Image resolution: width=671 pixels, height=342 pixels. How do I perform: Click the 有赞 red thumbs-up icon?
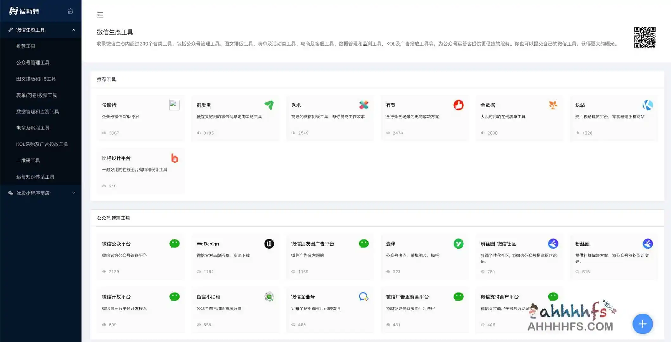click(x=458, y=105)
